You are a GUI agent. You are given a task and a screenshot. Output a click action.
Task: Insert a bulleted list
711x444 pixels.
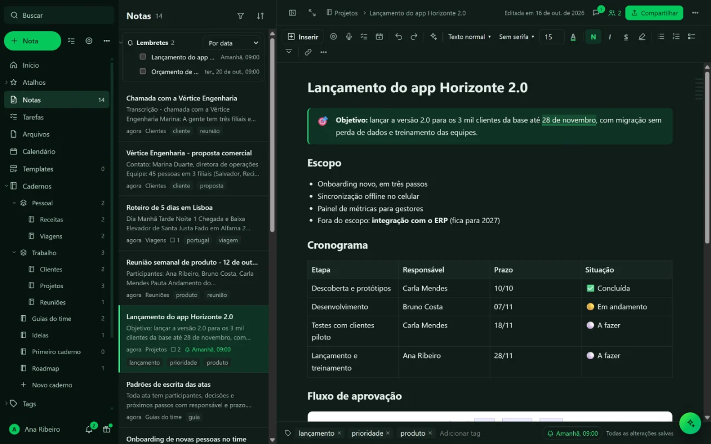[x=661, y=37]
